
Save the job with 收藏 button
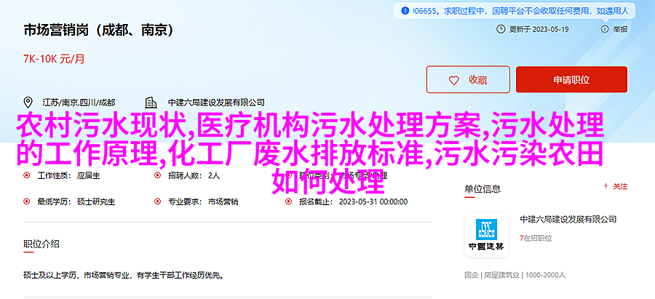(x=468, y=79)
